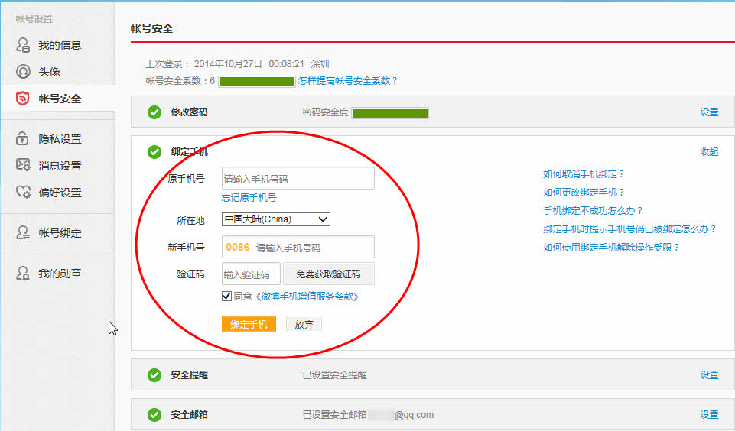Screen dimensions: 735x431
Task: Open 如何更改绑定手机？ help link
Action: point(584,192)
